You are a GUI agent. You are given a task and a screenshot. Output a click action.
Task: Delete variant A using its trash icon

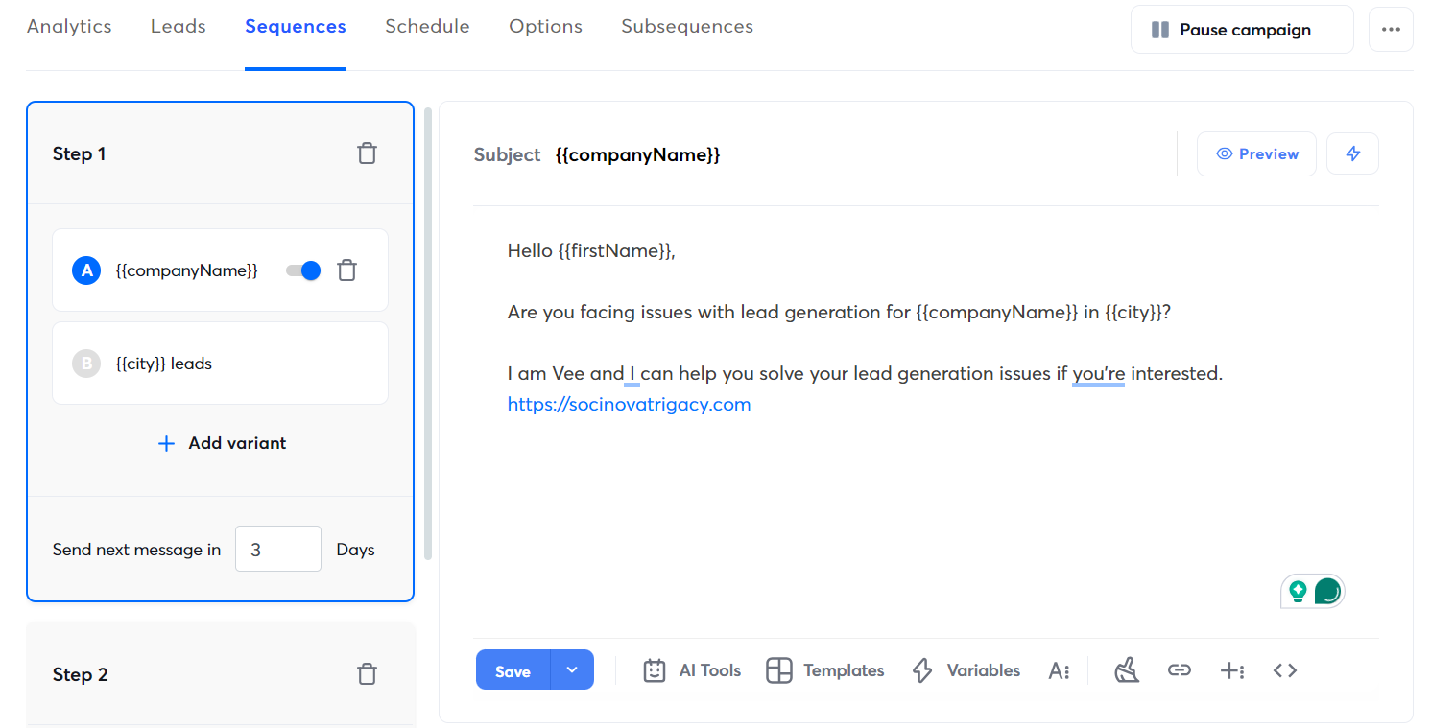click(x=347, y=271)
